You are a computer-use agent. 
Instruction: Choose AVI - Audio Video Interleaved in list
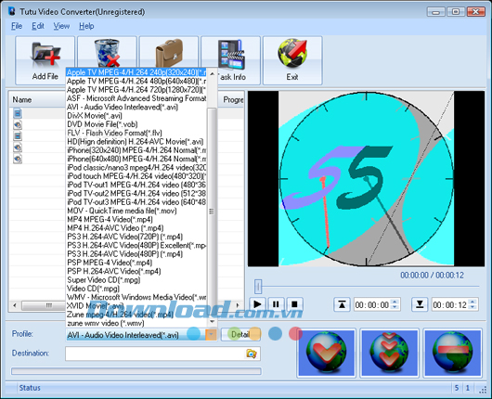136,108
